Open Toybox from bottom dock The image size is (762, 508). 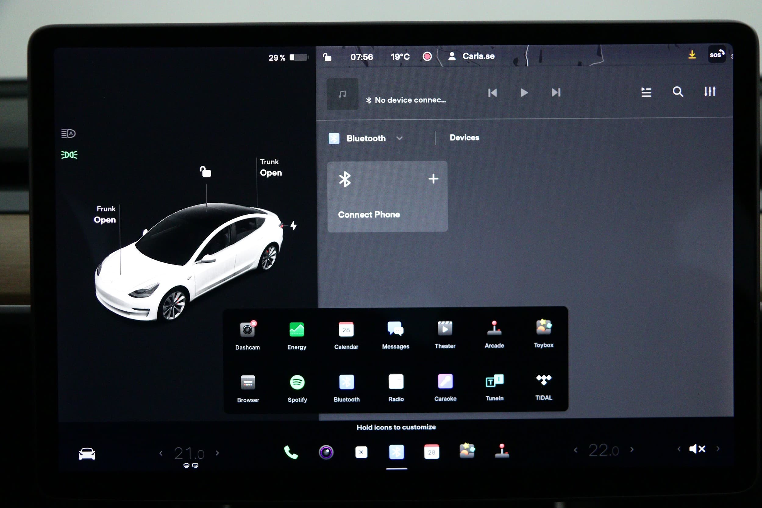(x=467, y=451)
